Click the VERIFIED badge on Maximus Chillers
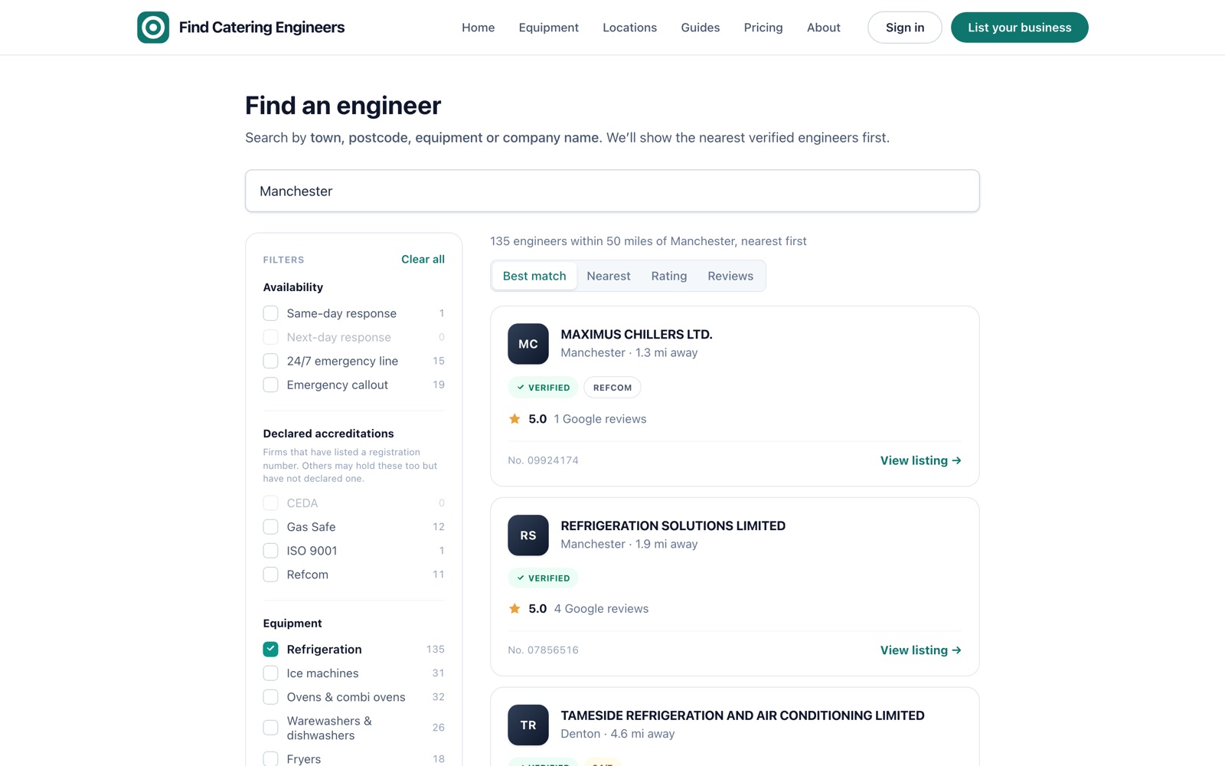The height and width of the screenshot is (766, 1225). pos(543,388)
